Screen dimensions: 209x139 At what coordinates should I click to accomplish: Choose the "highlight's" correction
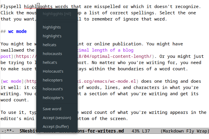[52, 36]
